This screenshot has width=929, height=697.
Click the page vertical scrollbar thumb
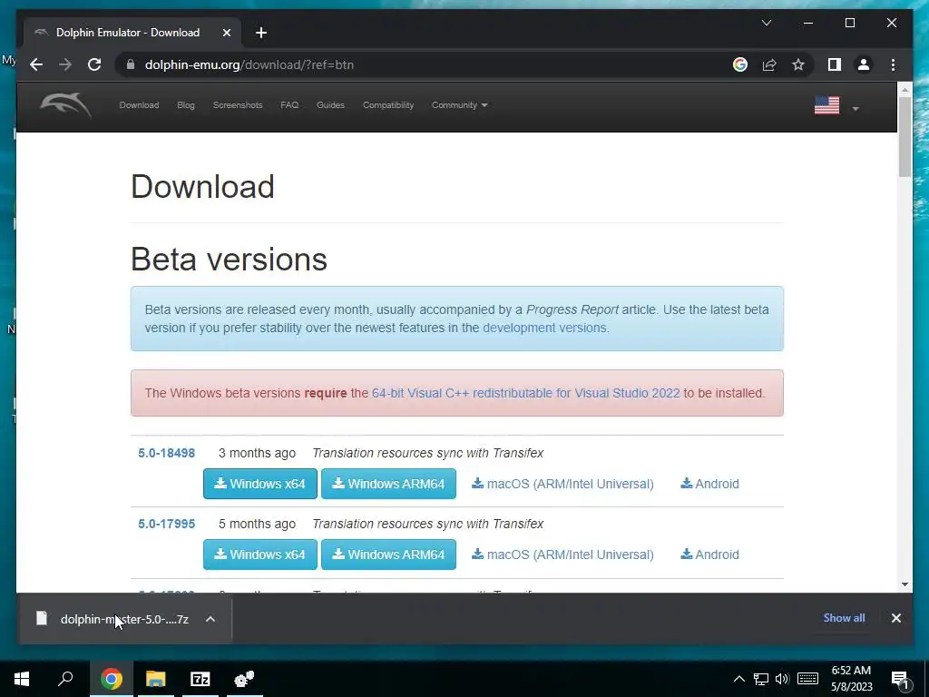tap(905, 136)
